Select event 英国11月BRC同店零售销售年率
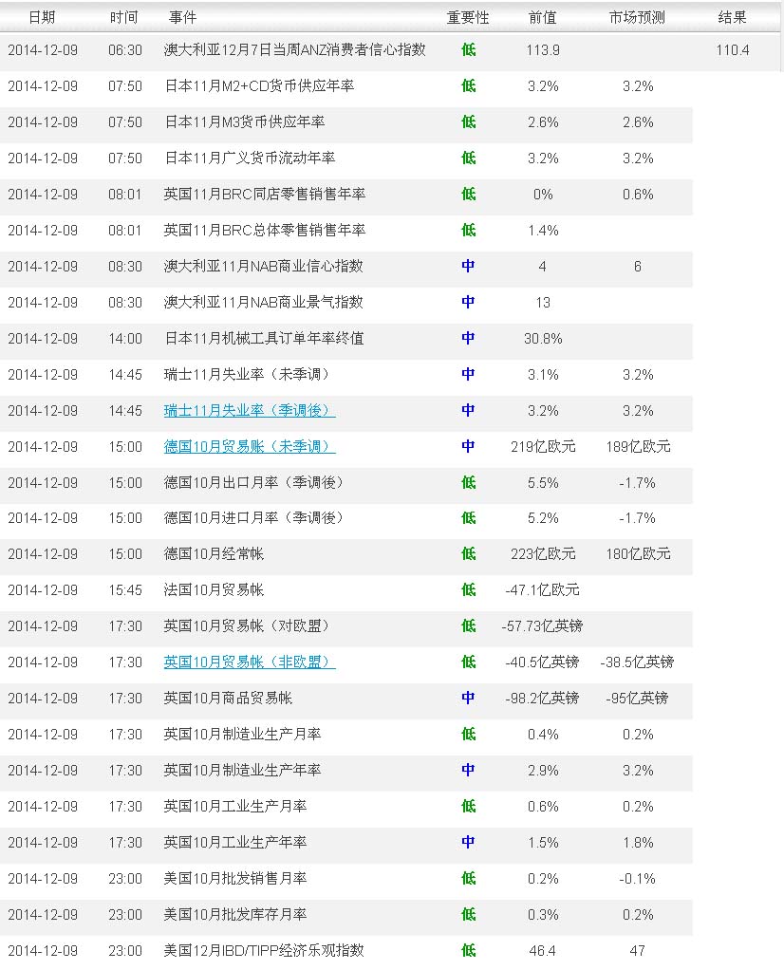784x970 pixels. pyautogui.click(x=264, y=195)
